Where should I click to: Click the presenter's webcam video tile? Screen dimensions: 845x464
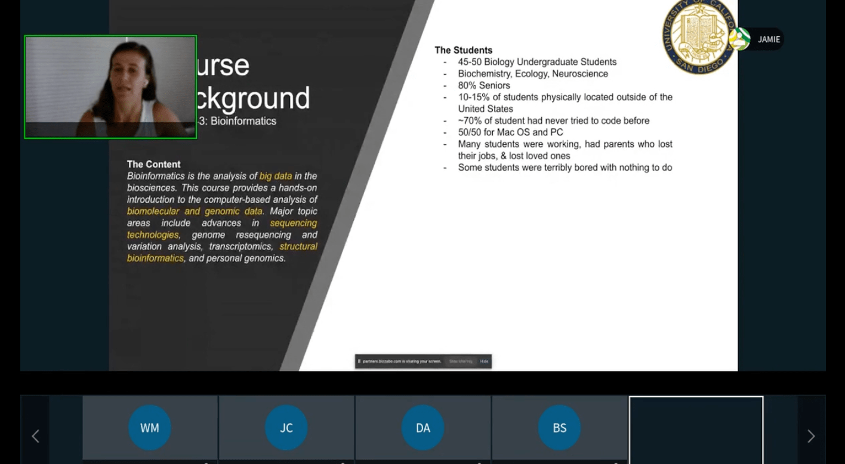point(110,87)
